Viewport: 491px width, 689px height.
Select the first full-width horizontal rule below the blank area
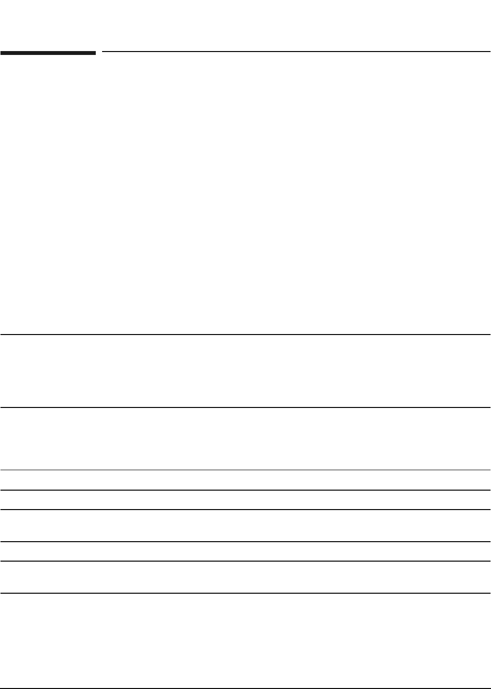pyautogui.click(x=245, y=335)
